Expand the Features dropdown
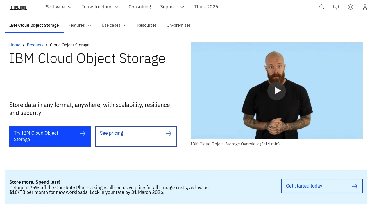This screenshot has height=209, width=372. [x=80, y=25]
